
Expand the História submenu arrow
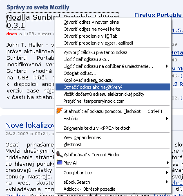pos(167,118)
